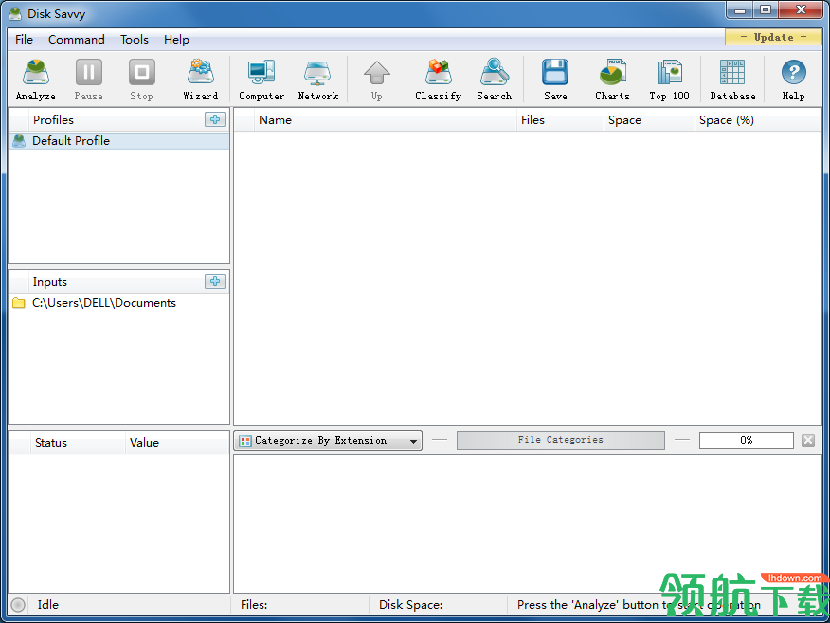Viewport: 830px width, 623px height.
Task: Open the Tools menu
Action: pos(134,40)
